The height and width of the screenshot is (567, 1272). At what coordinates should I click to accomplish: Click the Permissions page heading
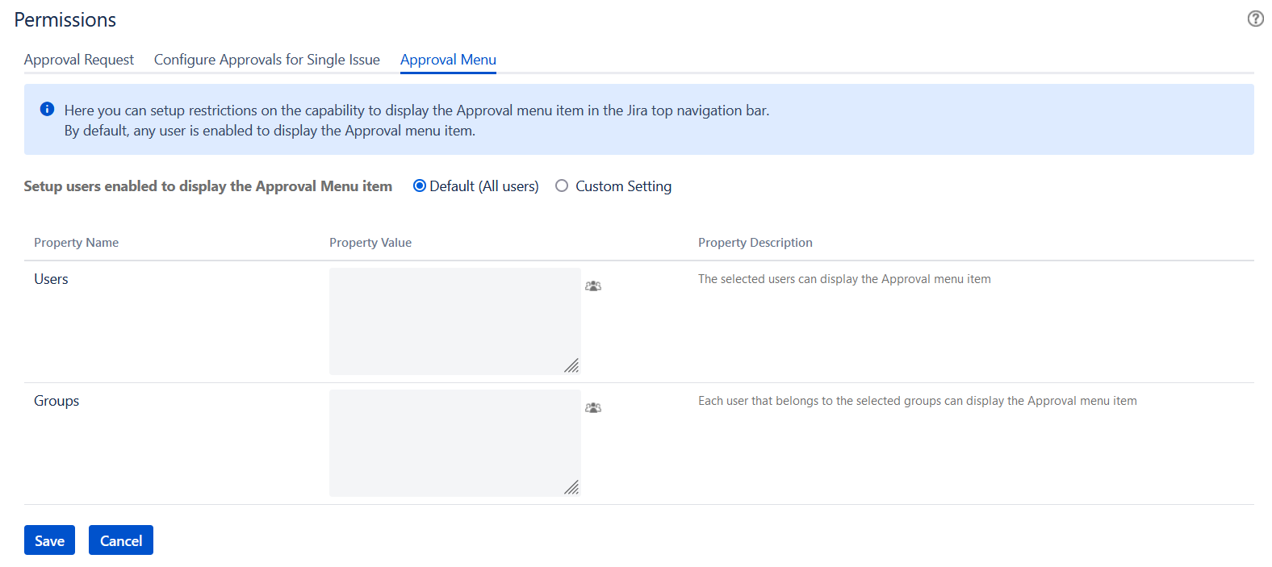65,20
